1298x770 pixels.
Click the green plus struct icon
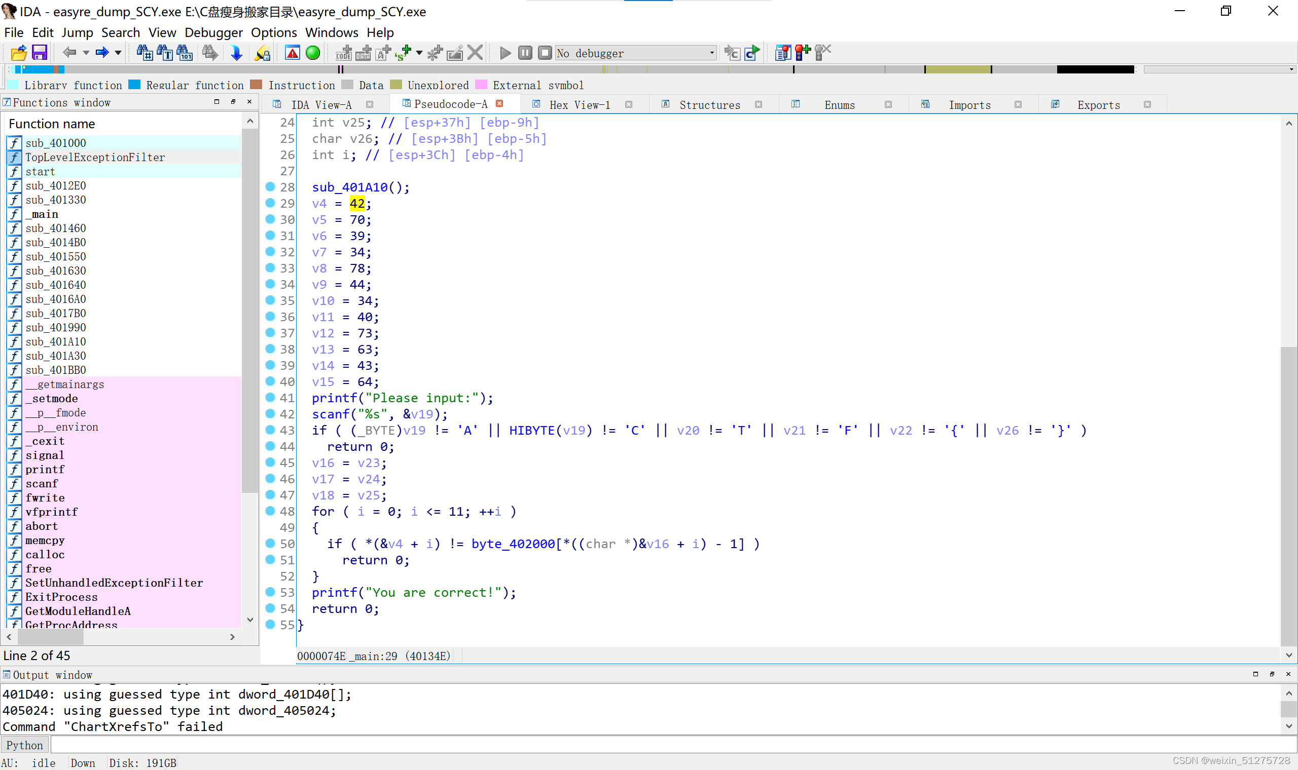(x=403, y=53)
